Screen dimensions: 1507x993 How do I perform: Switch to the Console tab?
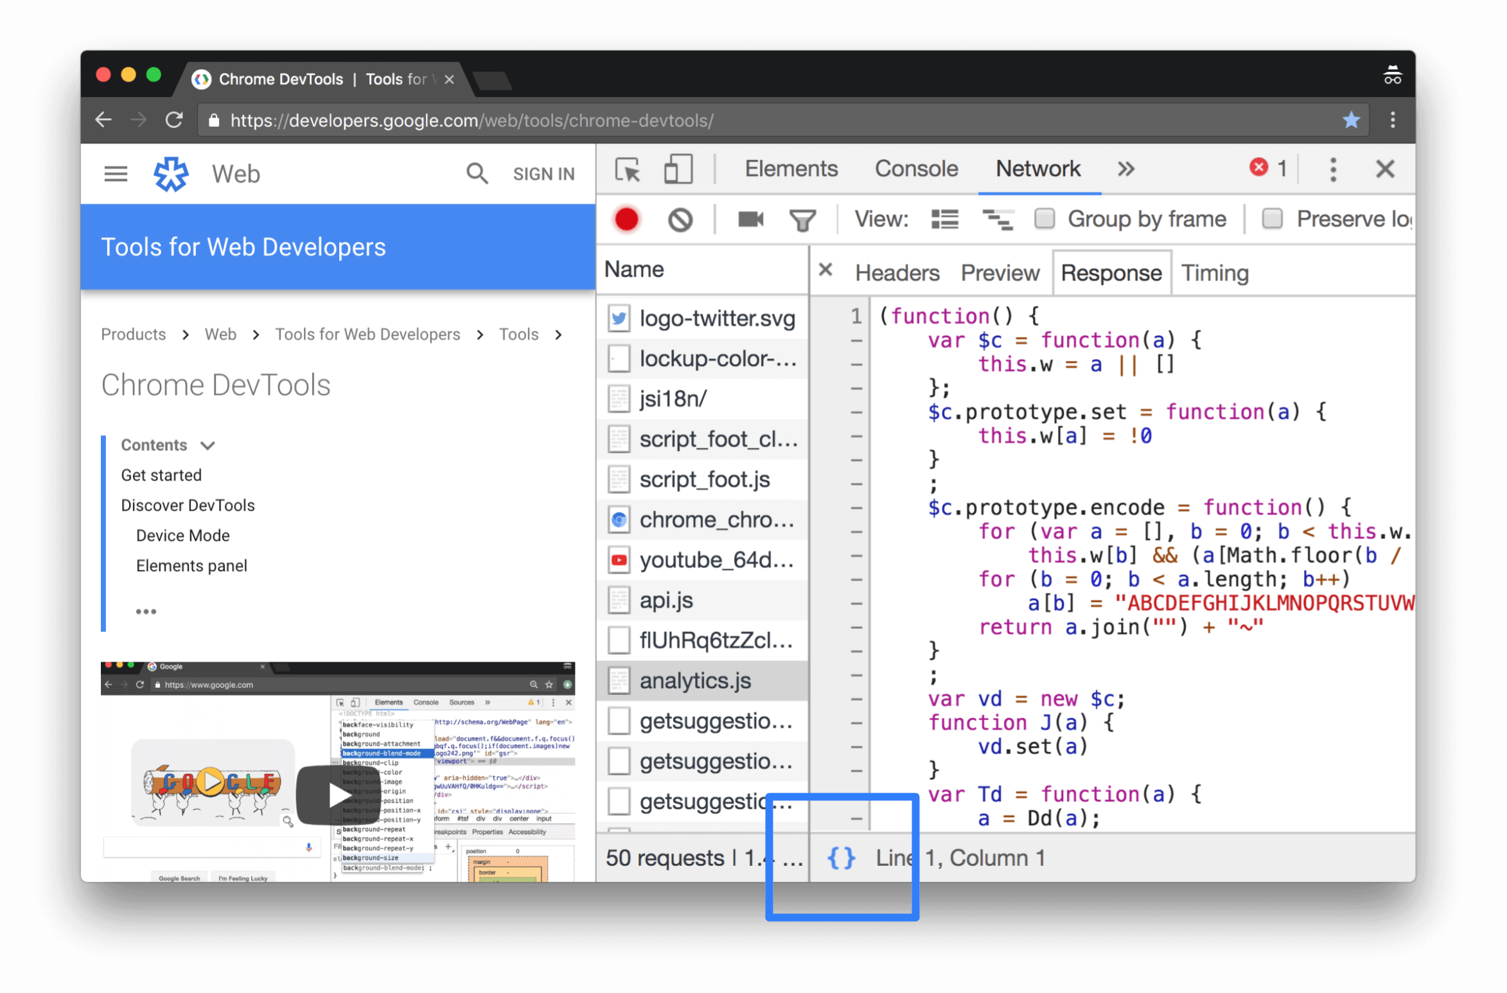click(915, 170)
